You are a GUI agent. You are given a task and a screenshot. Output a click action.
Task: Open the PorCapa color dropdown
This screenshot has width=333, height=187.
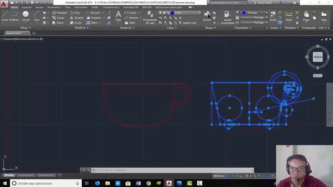pos(254,12)
